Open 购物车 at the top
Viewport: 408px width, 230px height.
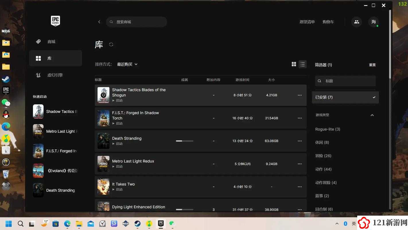328,22
